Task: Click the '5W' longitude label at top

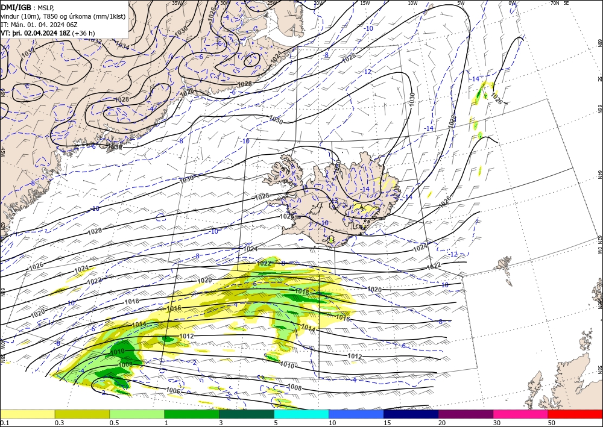Action: point(461,3)
